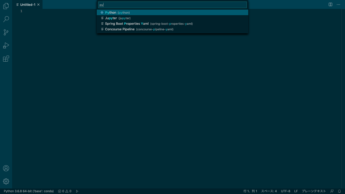The width and height of the screenshot is (345, 194).
Task: Change the UTF-8 file encoding
Action: [286, 191]
